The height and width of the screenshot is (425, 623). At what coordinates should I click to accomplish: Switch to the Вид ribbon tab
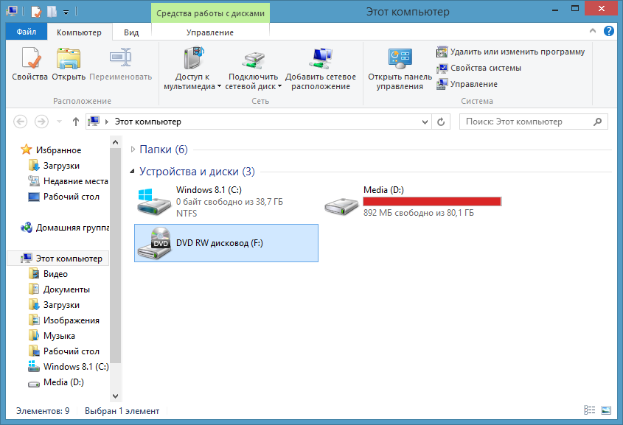[x=131, y=32]
